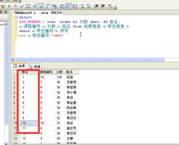Select the score cell 96
The width and height of the screenshot is (179, 145).
[59, 93]
